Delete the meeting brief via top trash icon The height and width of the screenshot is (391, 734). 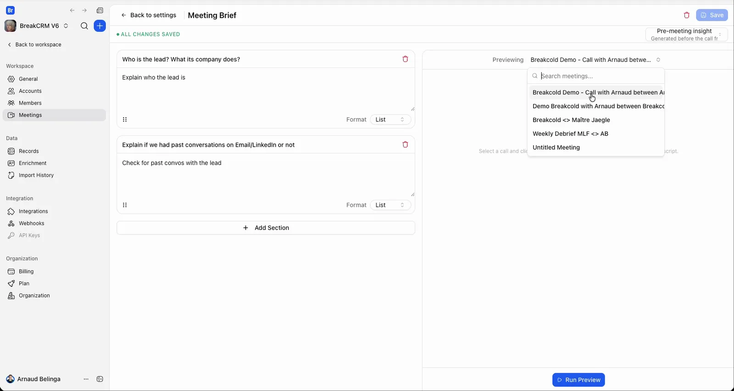687,15
